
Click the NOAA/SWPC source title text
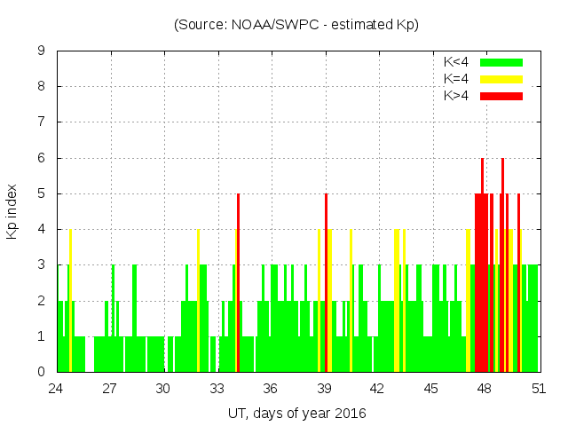tap(296, 25)
